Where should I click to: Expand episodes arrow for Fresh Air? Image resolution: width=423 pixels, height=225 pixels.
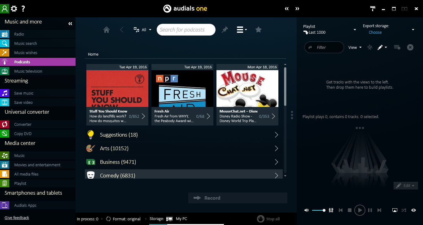pos(208,116)
